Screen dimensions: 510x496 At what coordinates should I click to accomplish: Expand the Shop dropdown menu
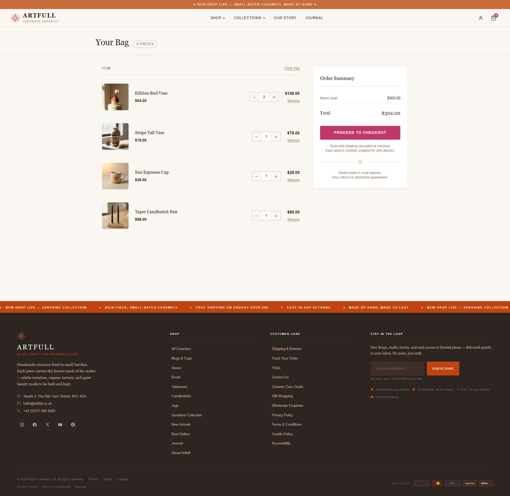(x=218, y=18)
